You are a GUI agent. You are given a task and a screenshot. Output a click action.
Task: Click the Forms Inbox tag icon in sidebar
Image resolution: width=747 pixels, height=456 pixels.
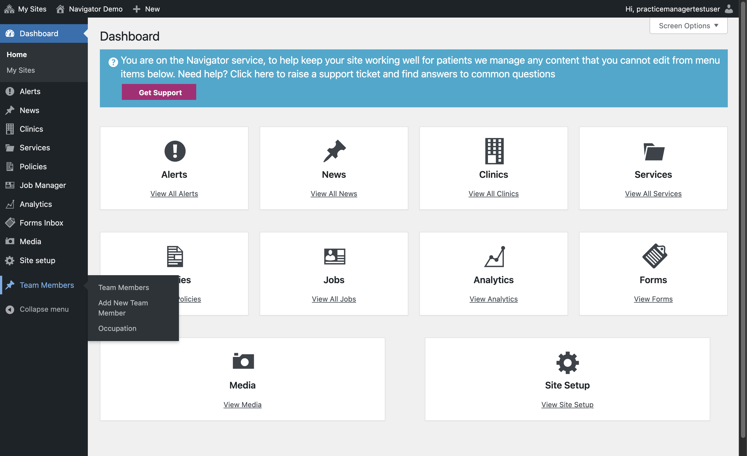point(10,223)
